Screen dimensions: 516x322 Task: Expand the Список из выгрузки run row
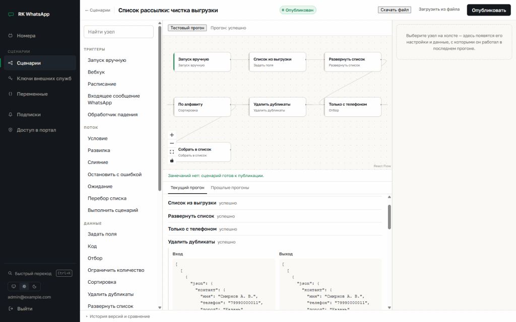(x=275, y=203)
